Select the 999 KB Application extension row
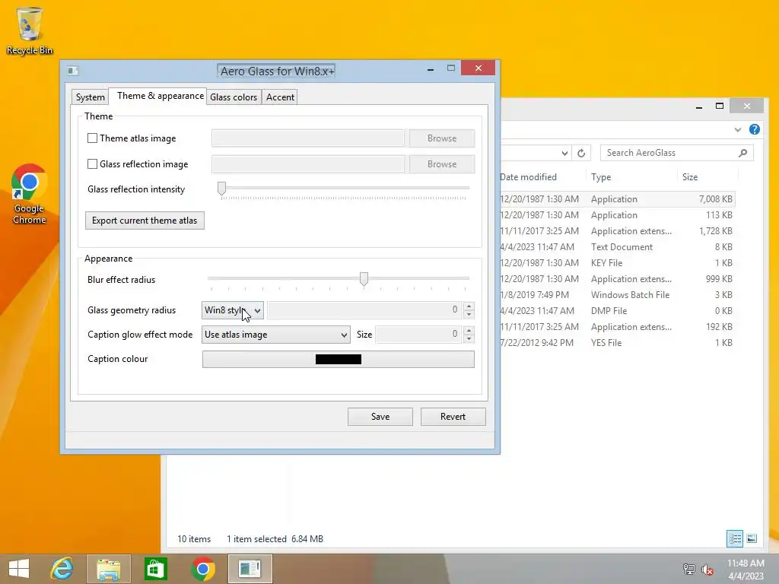The width and height of the screenshot is (779, 584). (618, 279)
